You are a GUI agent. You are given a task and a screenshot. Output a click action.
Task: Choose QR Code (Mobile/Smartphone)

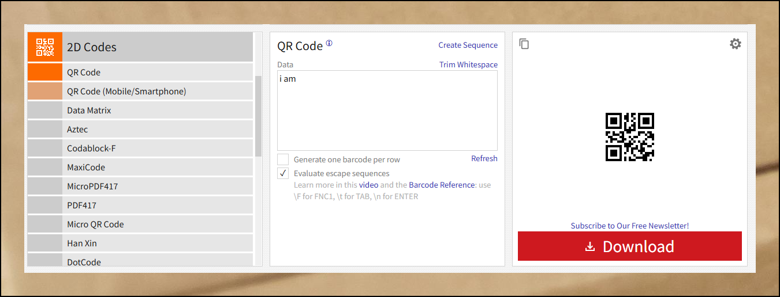click(140, 91)
